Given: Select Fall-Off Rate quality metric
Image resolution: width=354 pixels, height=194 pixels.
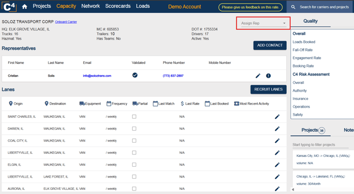Looking at the screenshot, I should tap(303, 50).
